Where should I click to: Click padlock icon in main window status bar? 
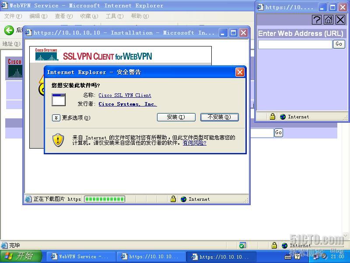coord(274,245)
